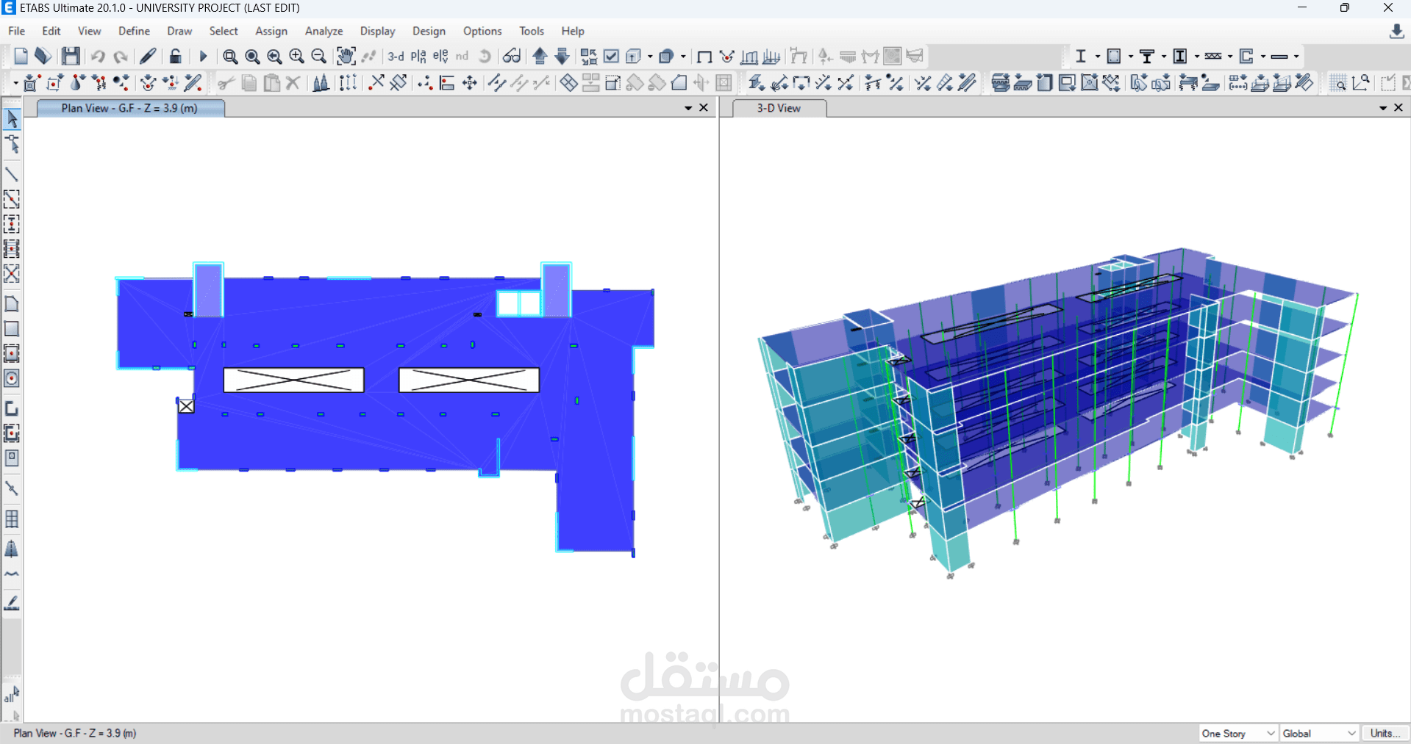Activate the Plan View - G.F tab

tap(130, 108)
